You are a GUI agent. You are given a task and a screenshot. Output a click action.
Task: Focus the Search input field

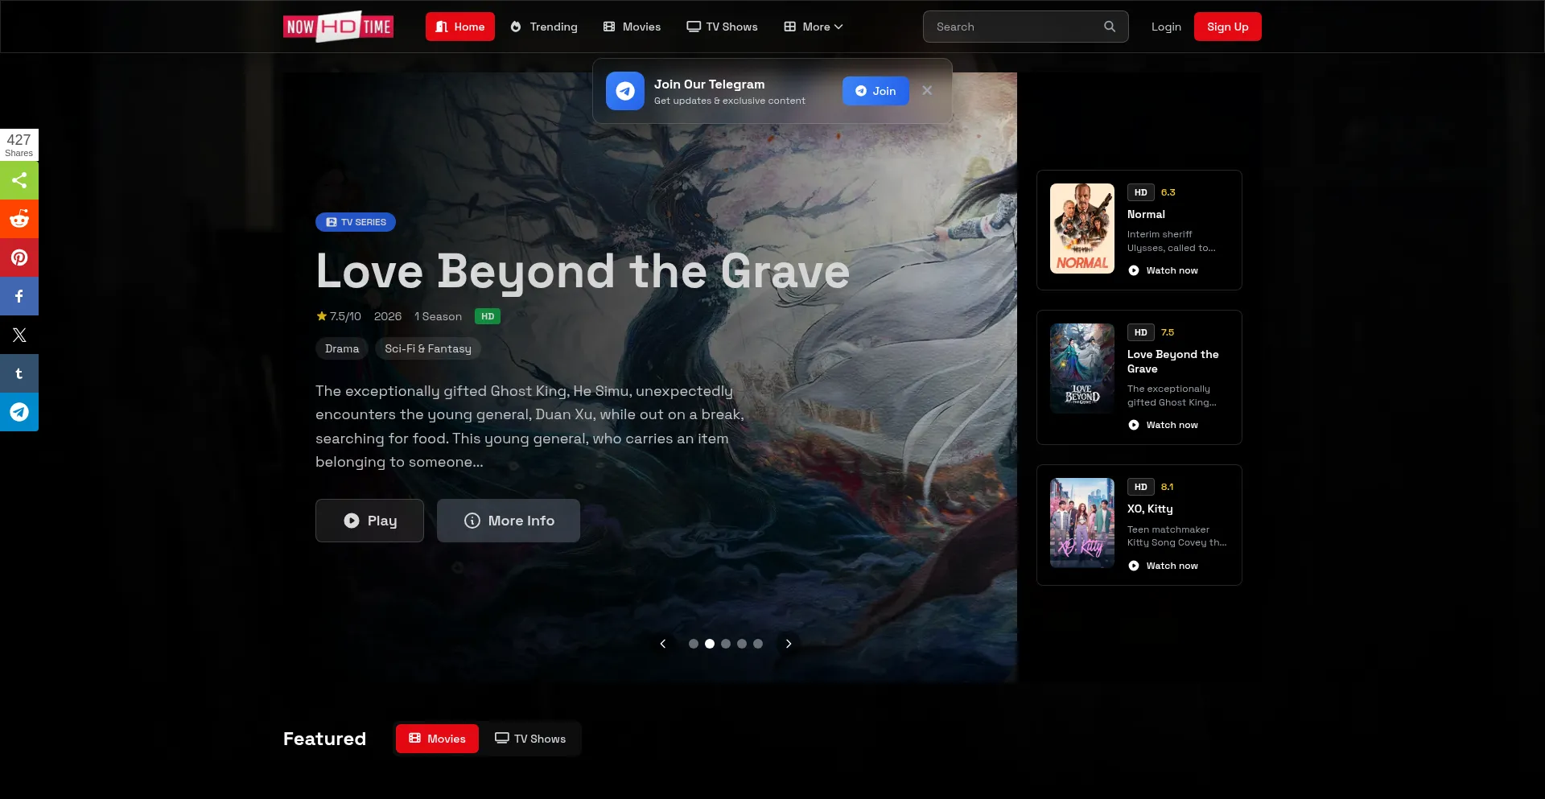pos(1025,27)
